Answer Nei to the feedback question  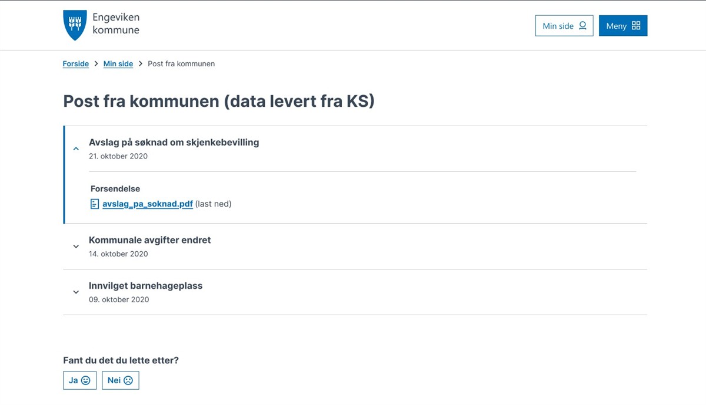[120, 380]
